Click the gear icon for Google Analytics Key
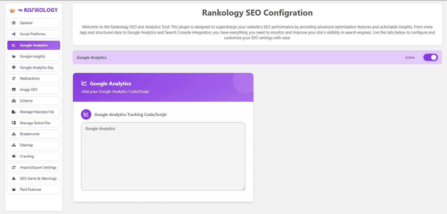Viewport: 447px width, 214px height. [x=14, y=67]
